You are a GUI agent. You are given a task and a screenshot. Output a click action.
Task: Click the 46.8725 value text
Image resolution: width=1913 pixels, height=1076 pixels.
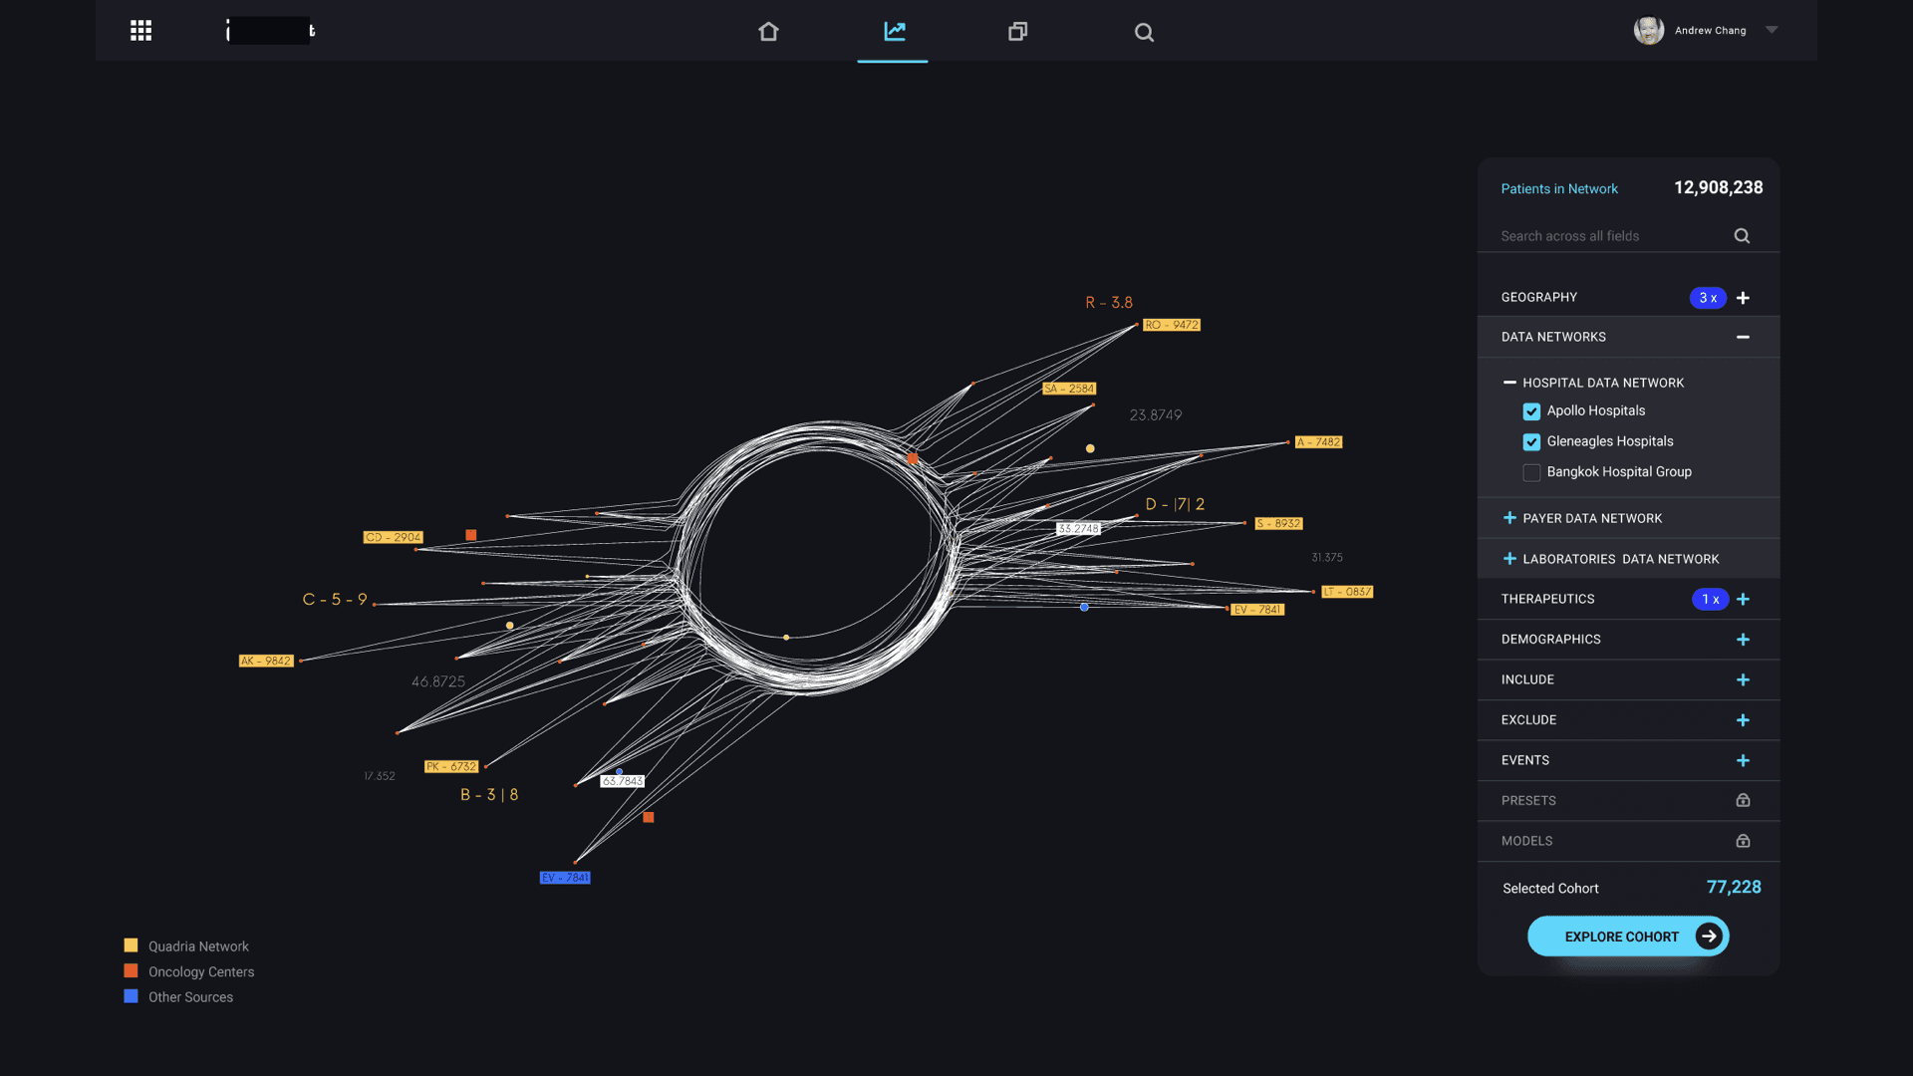point(438,682)
